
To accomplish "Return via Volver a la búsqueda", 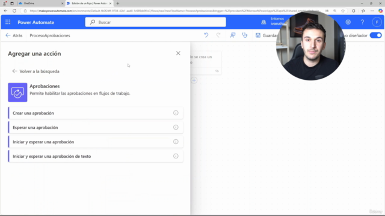I will point(36,71).
